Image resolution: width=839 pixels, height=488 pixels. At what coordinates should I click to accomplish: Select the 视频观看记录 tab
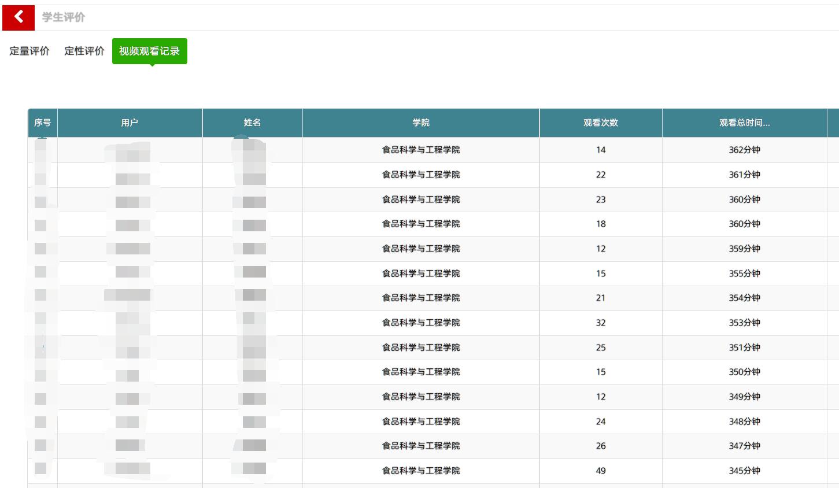pyautogui.click(x=149, y=51)
